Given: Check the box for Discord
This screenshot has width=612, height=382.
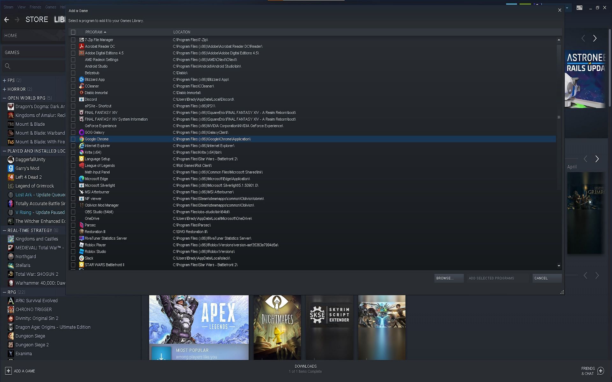Looking at the screenshot, I should pos(73,99).
